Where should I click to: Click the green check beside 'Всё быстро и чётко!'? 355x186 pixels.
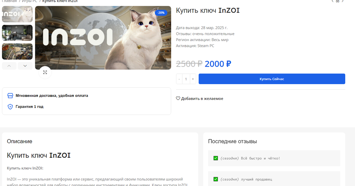point(216,158)
